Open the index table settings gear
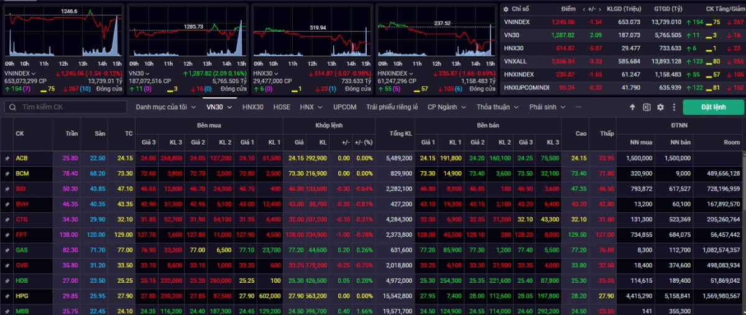The width and height of the screenshot is (746, 315). pos(506,9)
